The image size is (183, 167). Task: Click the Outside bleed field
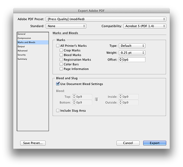tap(130, 102)
